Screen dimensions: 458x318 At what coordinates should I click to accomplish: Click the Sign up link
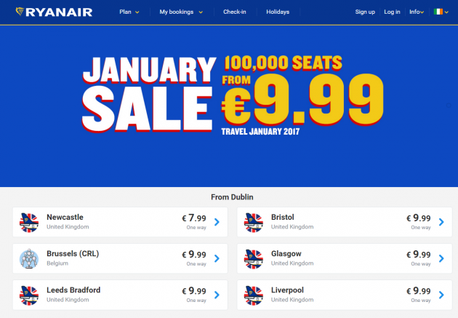pos(365,12)
